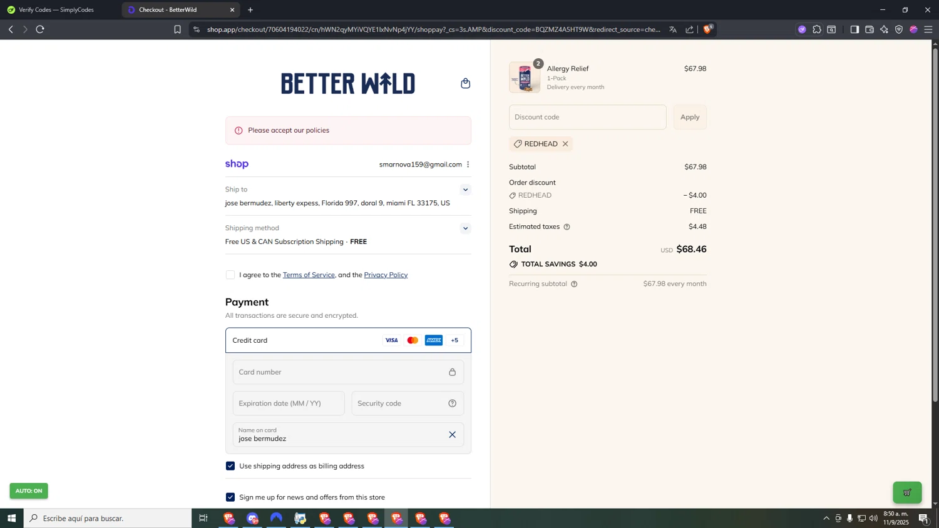The width and height of the screenshot is (939, 528).
Task: Open the extensions puzzle icon
Action: (x=817, y=29)
